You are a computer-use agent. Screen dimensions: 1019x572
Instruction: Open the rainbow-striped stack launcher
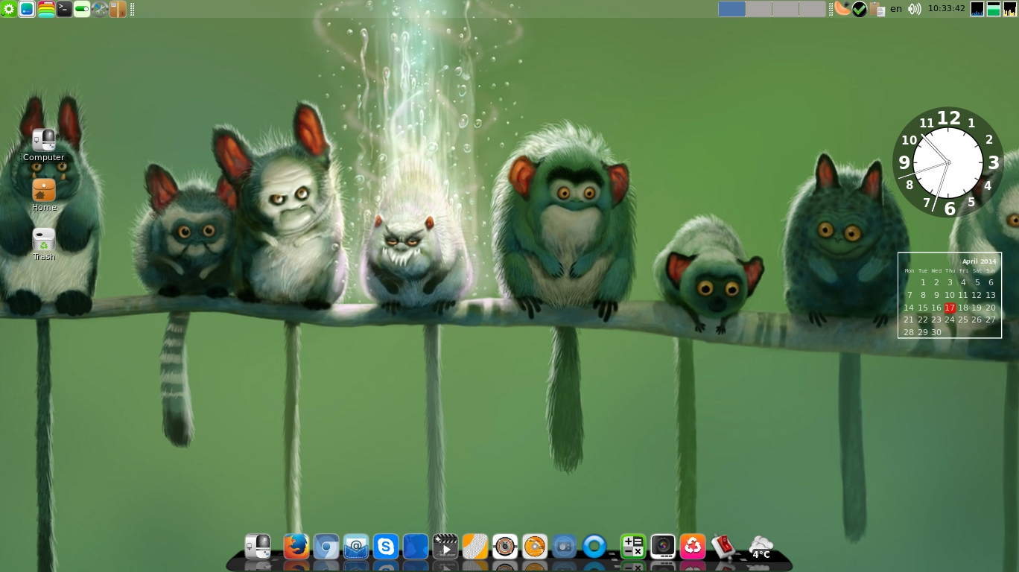[45, 9]
